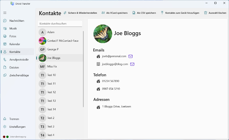Screen dimensions: 229x140
Task: Open Einstellungen settings
Action: coord(17,127)
